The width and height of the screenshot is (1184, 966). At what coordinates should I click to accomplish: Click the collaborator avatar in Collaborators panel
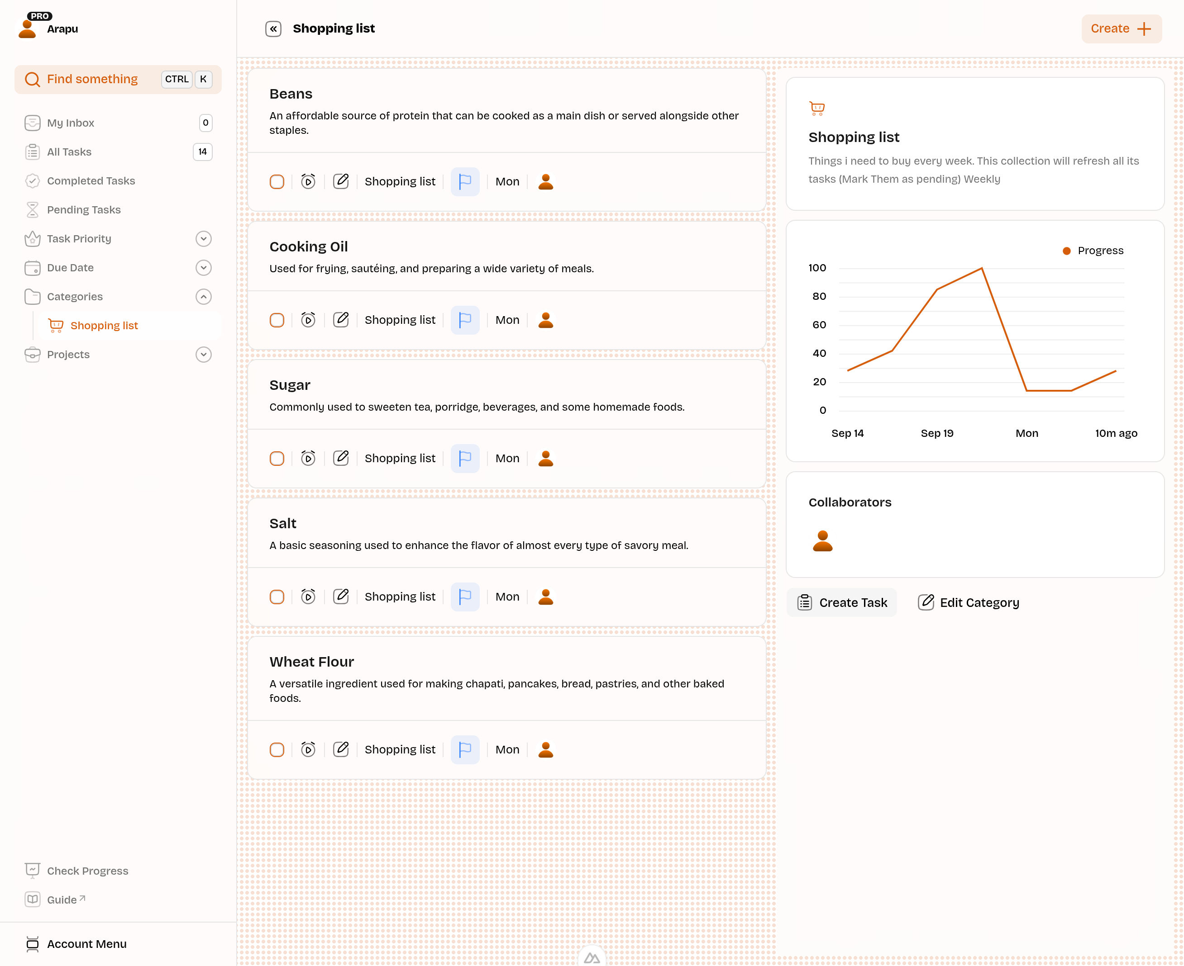coord(822,541)
